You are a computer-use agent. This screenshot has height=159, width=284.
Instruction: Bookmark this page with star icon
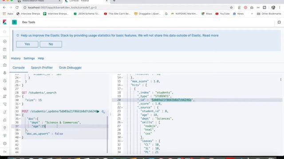231,8
